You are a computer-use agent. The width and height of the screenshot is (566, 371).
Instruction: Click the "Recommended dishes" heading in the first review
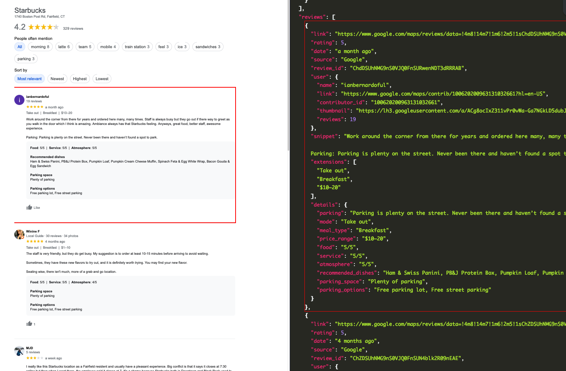(x=47, y=157)
